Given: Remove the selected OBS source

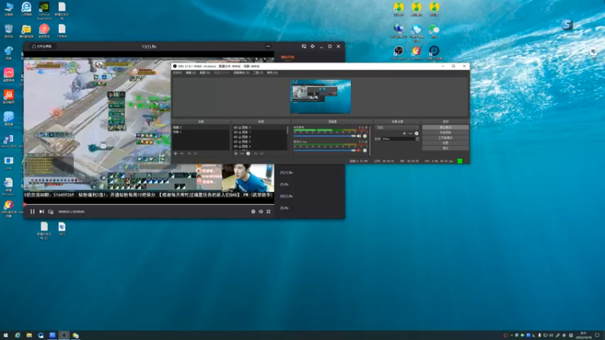Looking at the screenshot, I should tap(242, 153).
